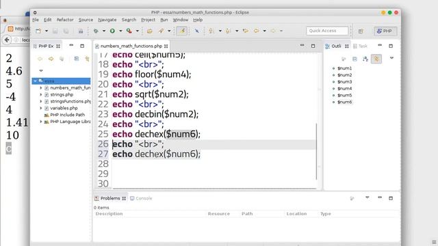Select the numbers_math_functions.php editor tab
The image size is (438, 246).
click(x=131, y=46)
